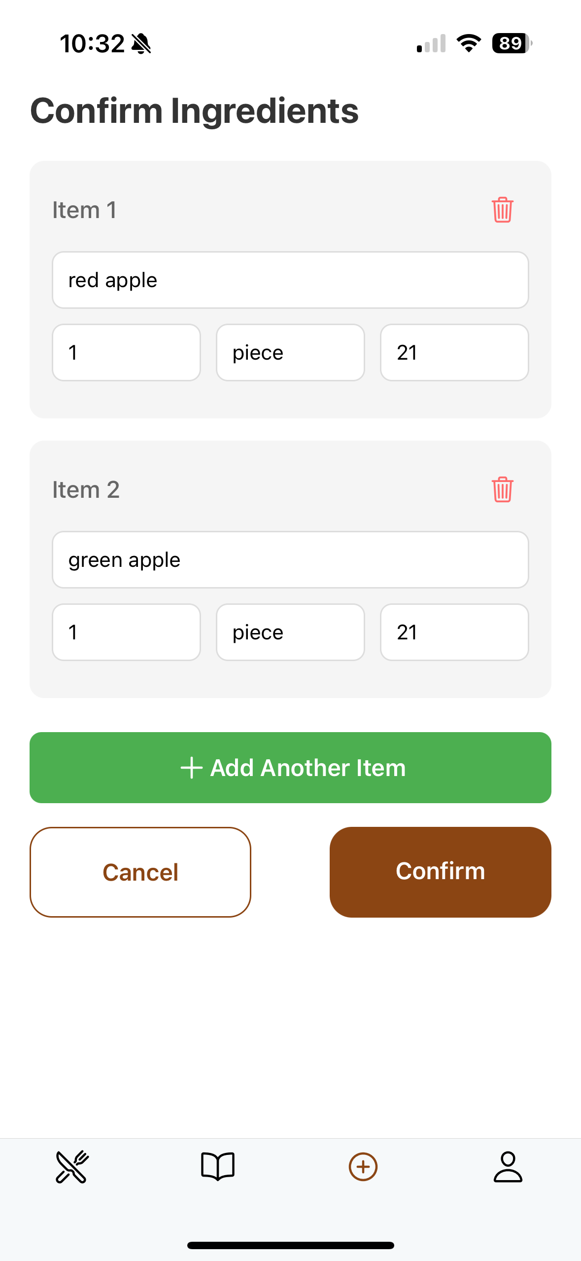
Task: Tap the Cancel button
Action: [140, 872]
